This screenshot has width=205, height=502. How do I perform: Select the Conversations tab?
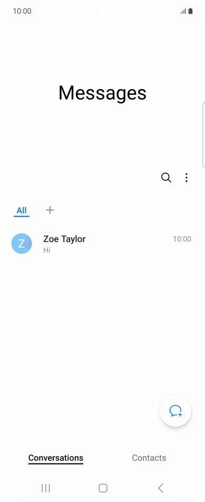click(x=56, y=458)
